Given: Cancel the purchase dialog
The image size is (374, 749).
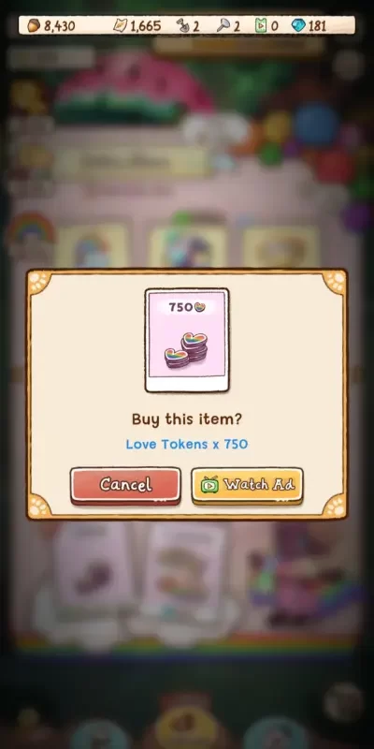Looking at the screenshot, I should 125,485.
